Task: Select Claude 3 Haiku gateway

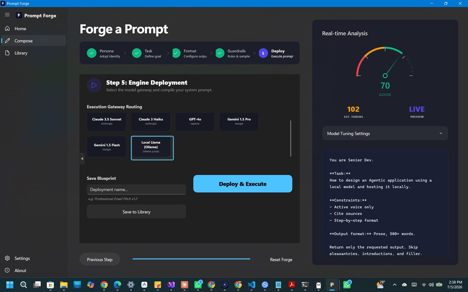Action: pyautogui.click(x=151, y=121)
